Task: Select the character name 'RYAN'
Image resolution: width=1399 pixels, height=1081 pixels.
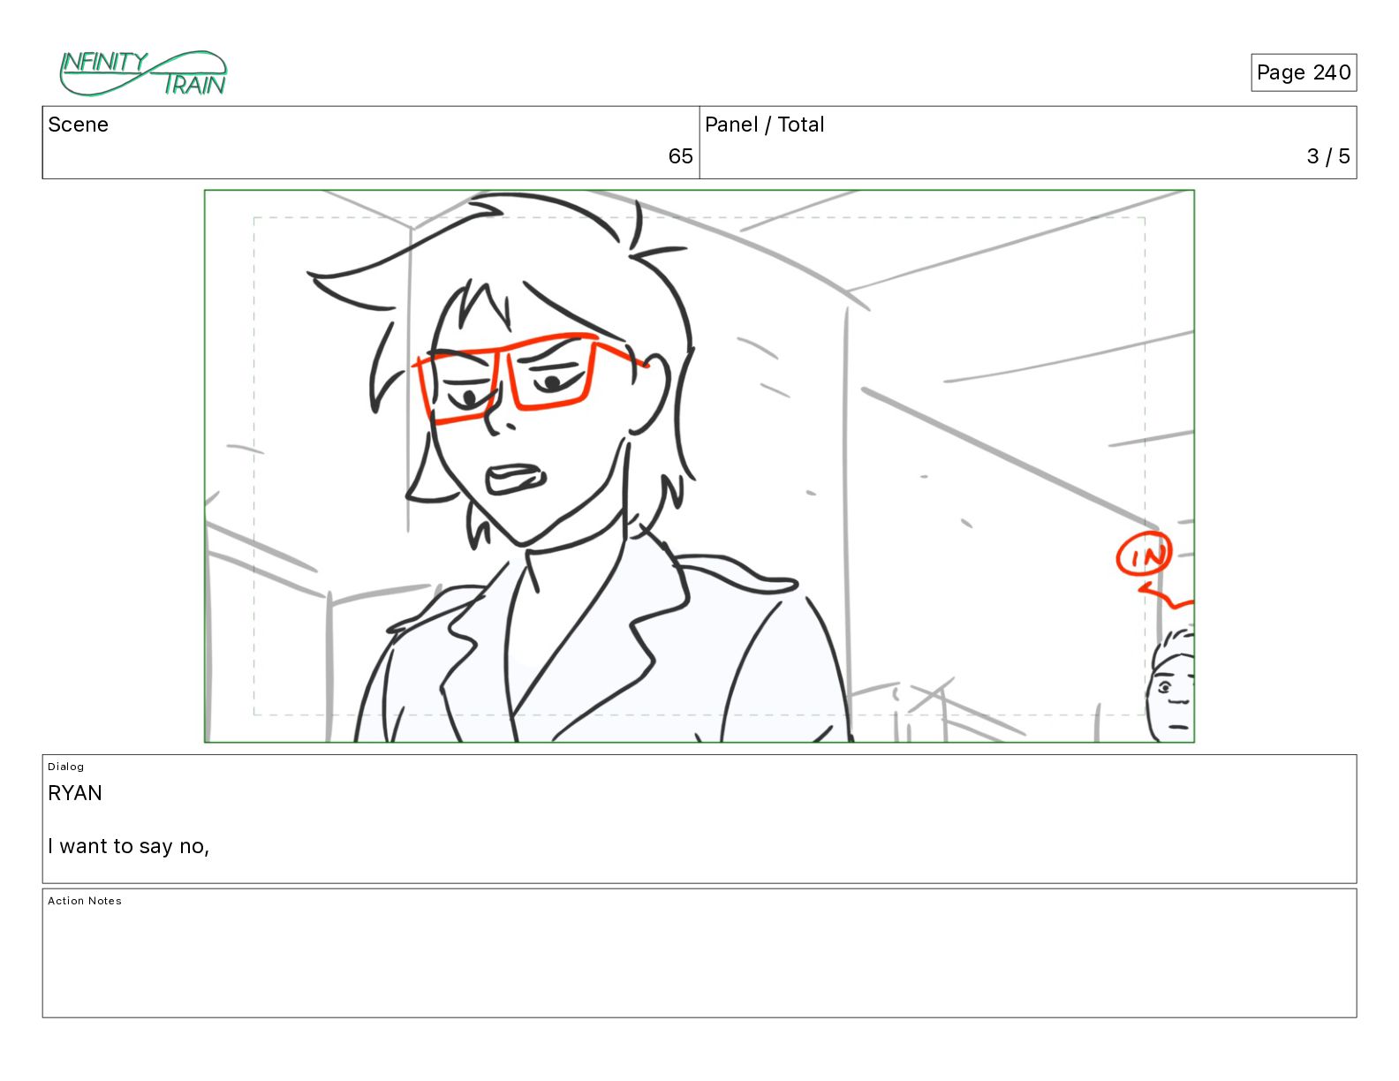Action: tap(75, 793)
